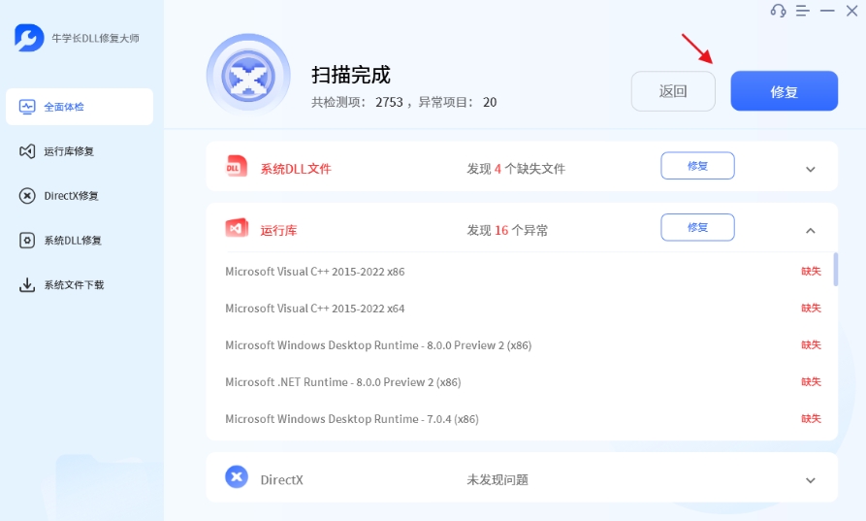Viewport: 866px width, 521px height.
Task: Click the 运行库修复 Visual Studio icon
Action: click(x=27, y=151)
